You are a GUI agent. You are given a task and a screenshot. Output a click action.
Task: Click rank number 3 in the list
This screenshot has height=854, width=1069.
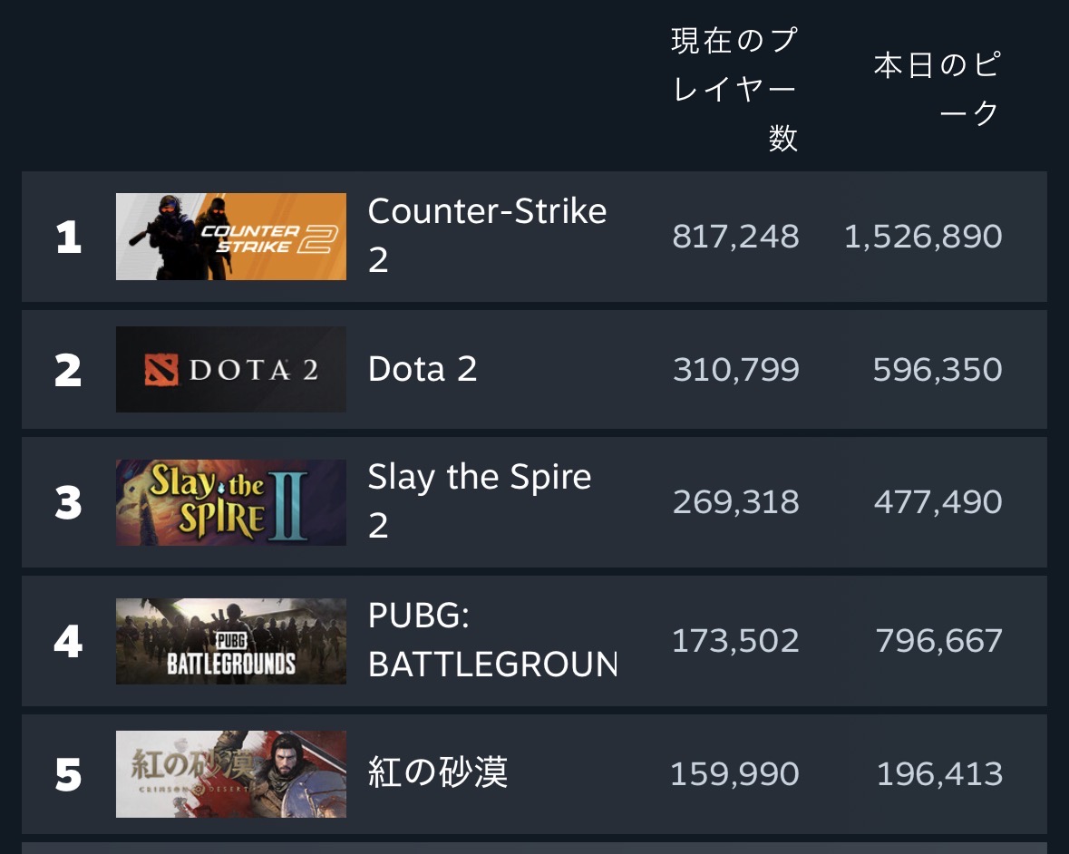click(x=69, y=503)
